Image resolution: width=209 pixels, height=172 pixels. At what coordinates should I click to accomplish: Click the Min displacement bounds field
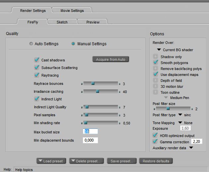coord(90,140)
